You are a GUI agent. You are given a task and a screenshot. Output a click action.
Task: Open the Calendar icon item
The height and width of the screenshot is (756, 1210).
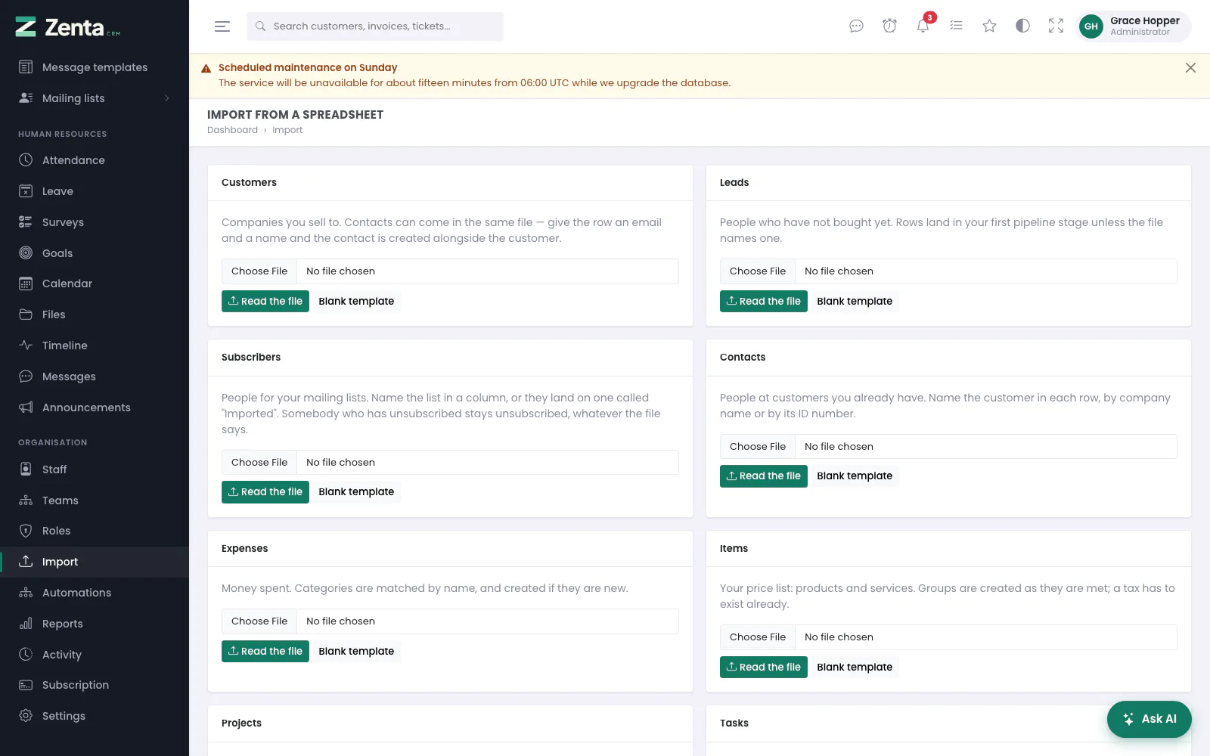coord(95,283)
